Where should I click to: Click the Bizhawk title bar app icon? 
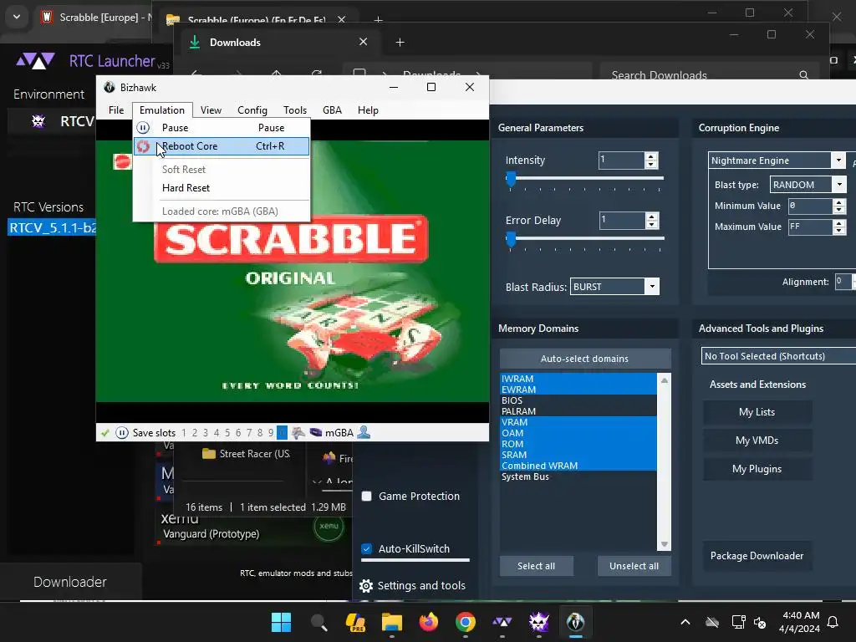point(110,87)
